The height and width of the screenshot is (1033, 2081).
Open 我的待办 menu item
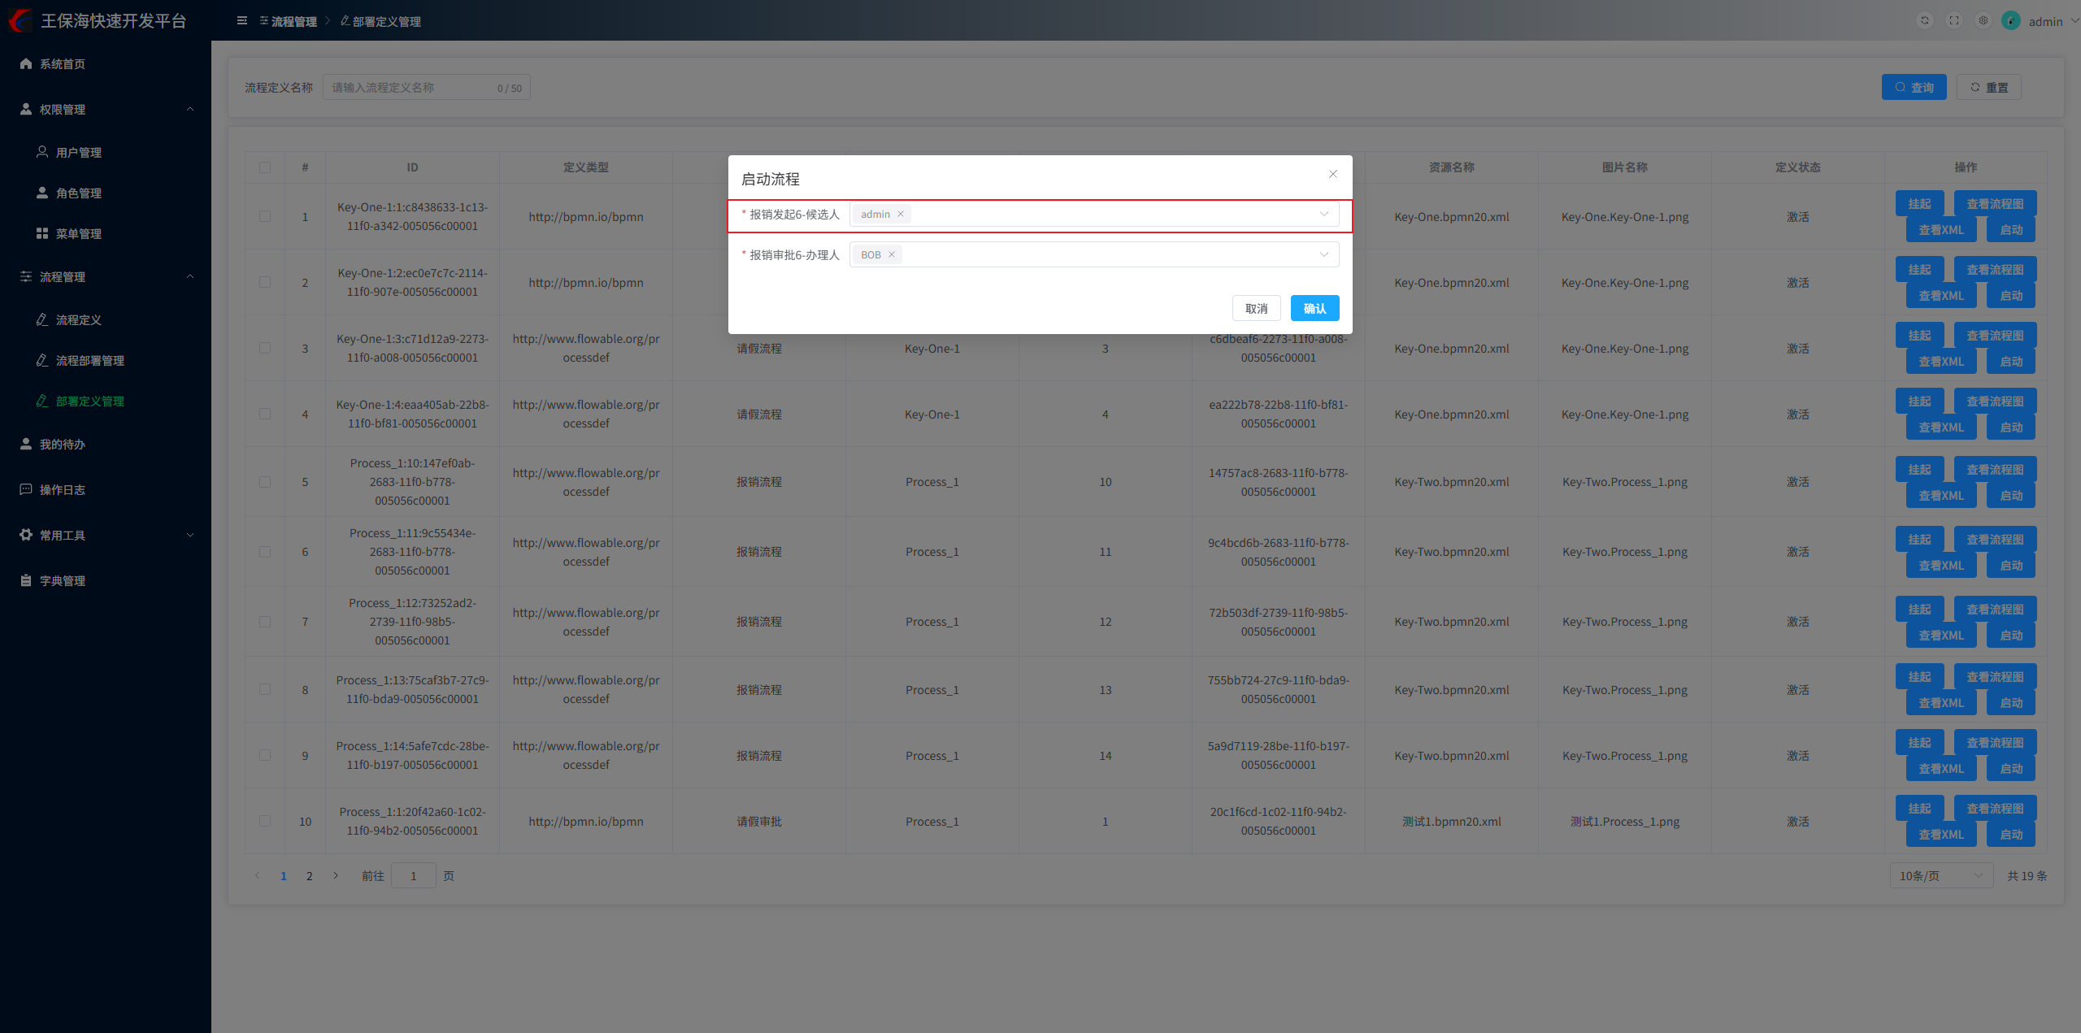tap(63, 445)
